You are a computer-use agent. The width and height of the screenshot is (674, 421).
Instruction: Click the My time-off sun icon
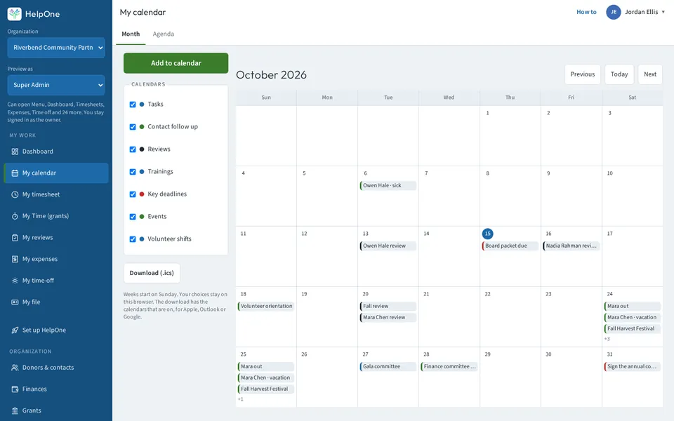pos(15,280)
